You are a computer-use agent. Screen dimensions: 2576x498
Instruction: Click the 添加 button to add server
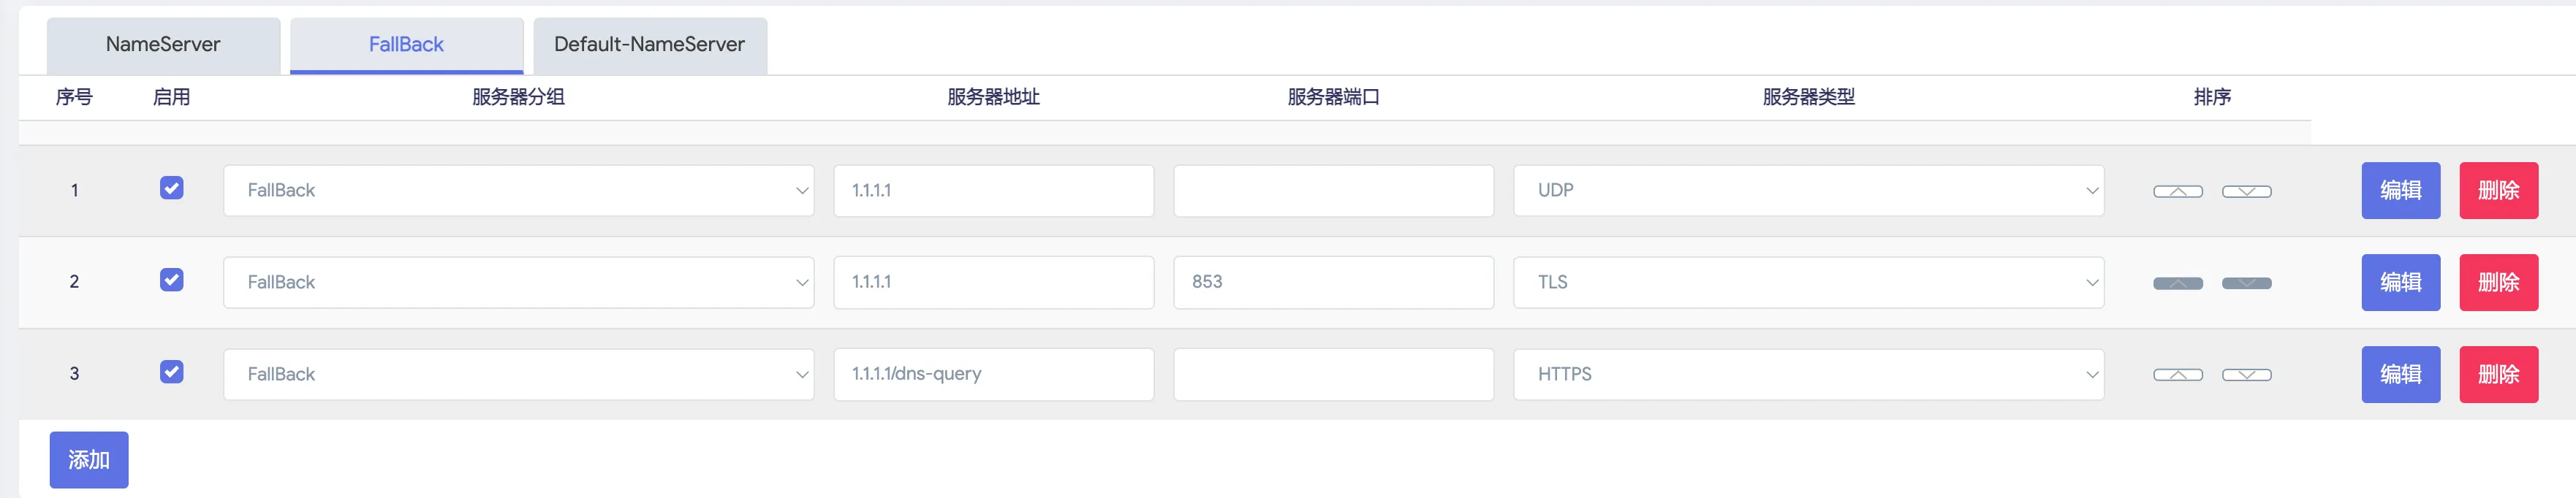(x=89, y=460)
